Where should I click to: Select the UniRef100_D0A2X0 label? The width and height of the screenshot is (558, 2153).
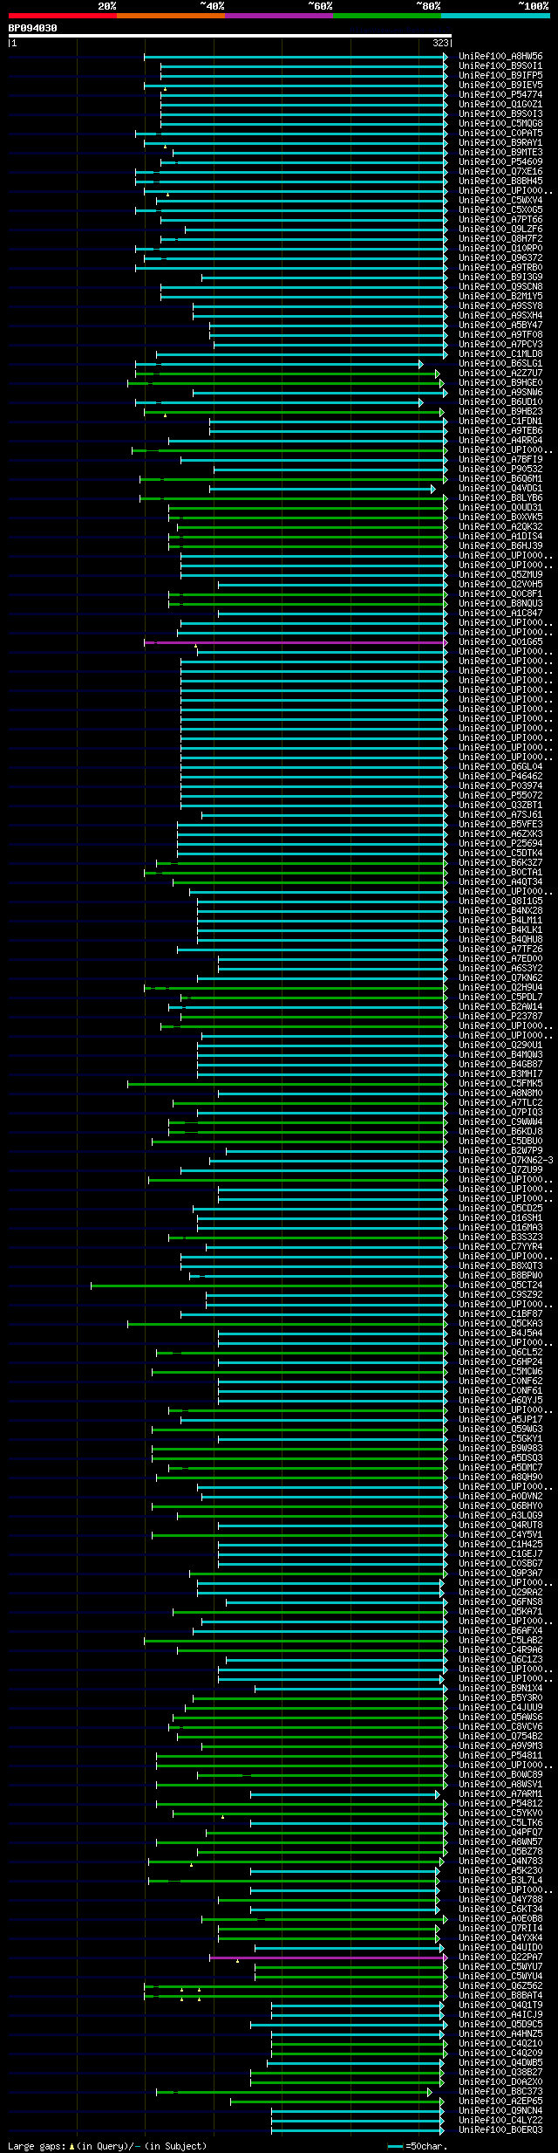[500, 2082]
